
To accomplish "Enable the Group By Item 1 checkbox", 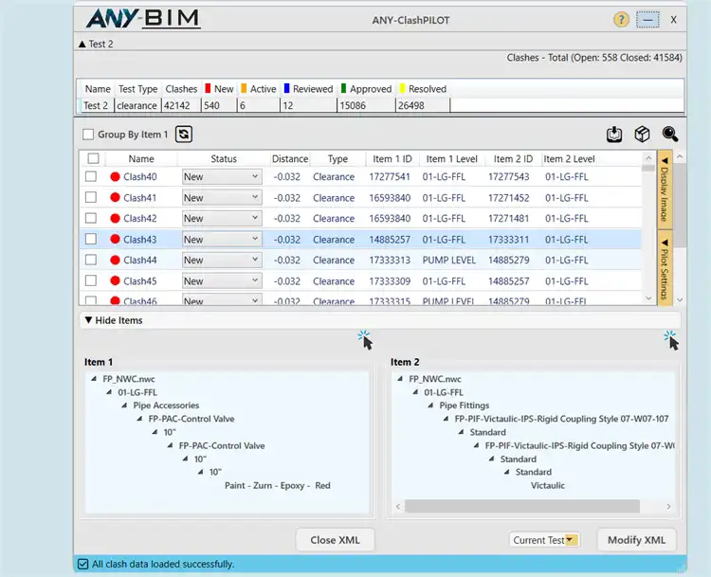I will [88, 135].
